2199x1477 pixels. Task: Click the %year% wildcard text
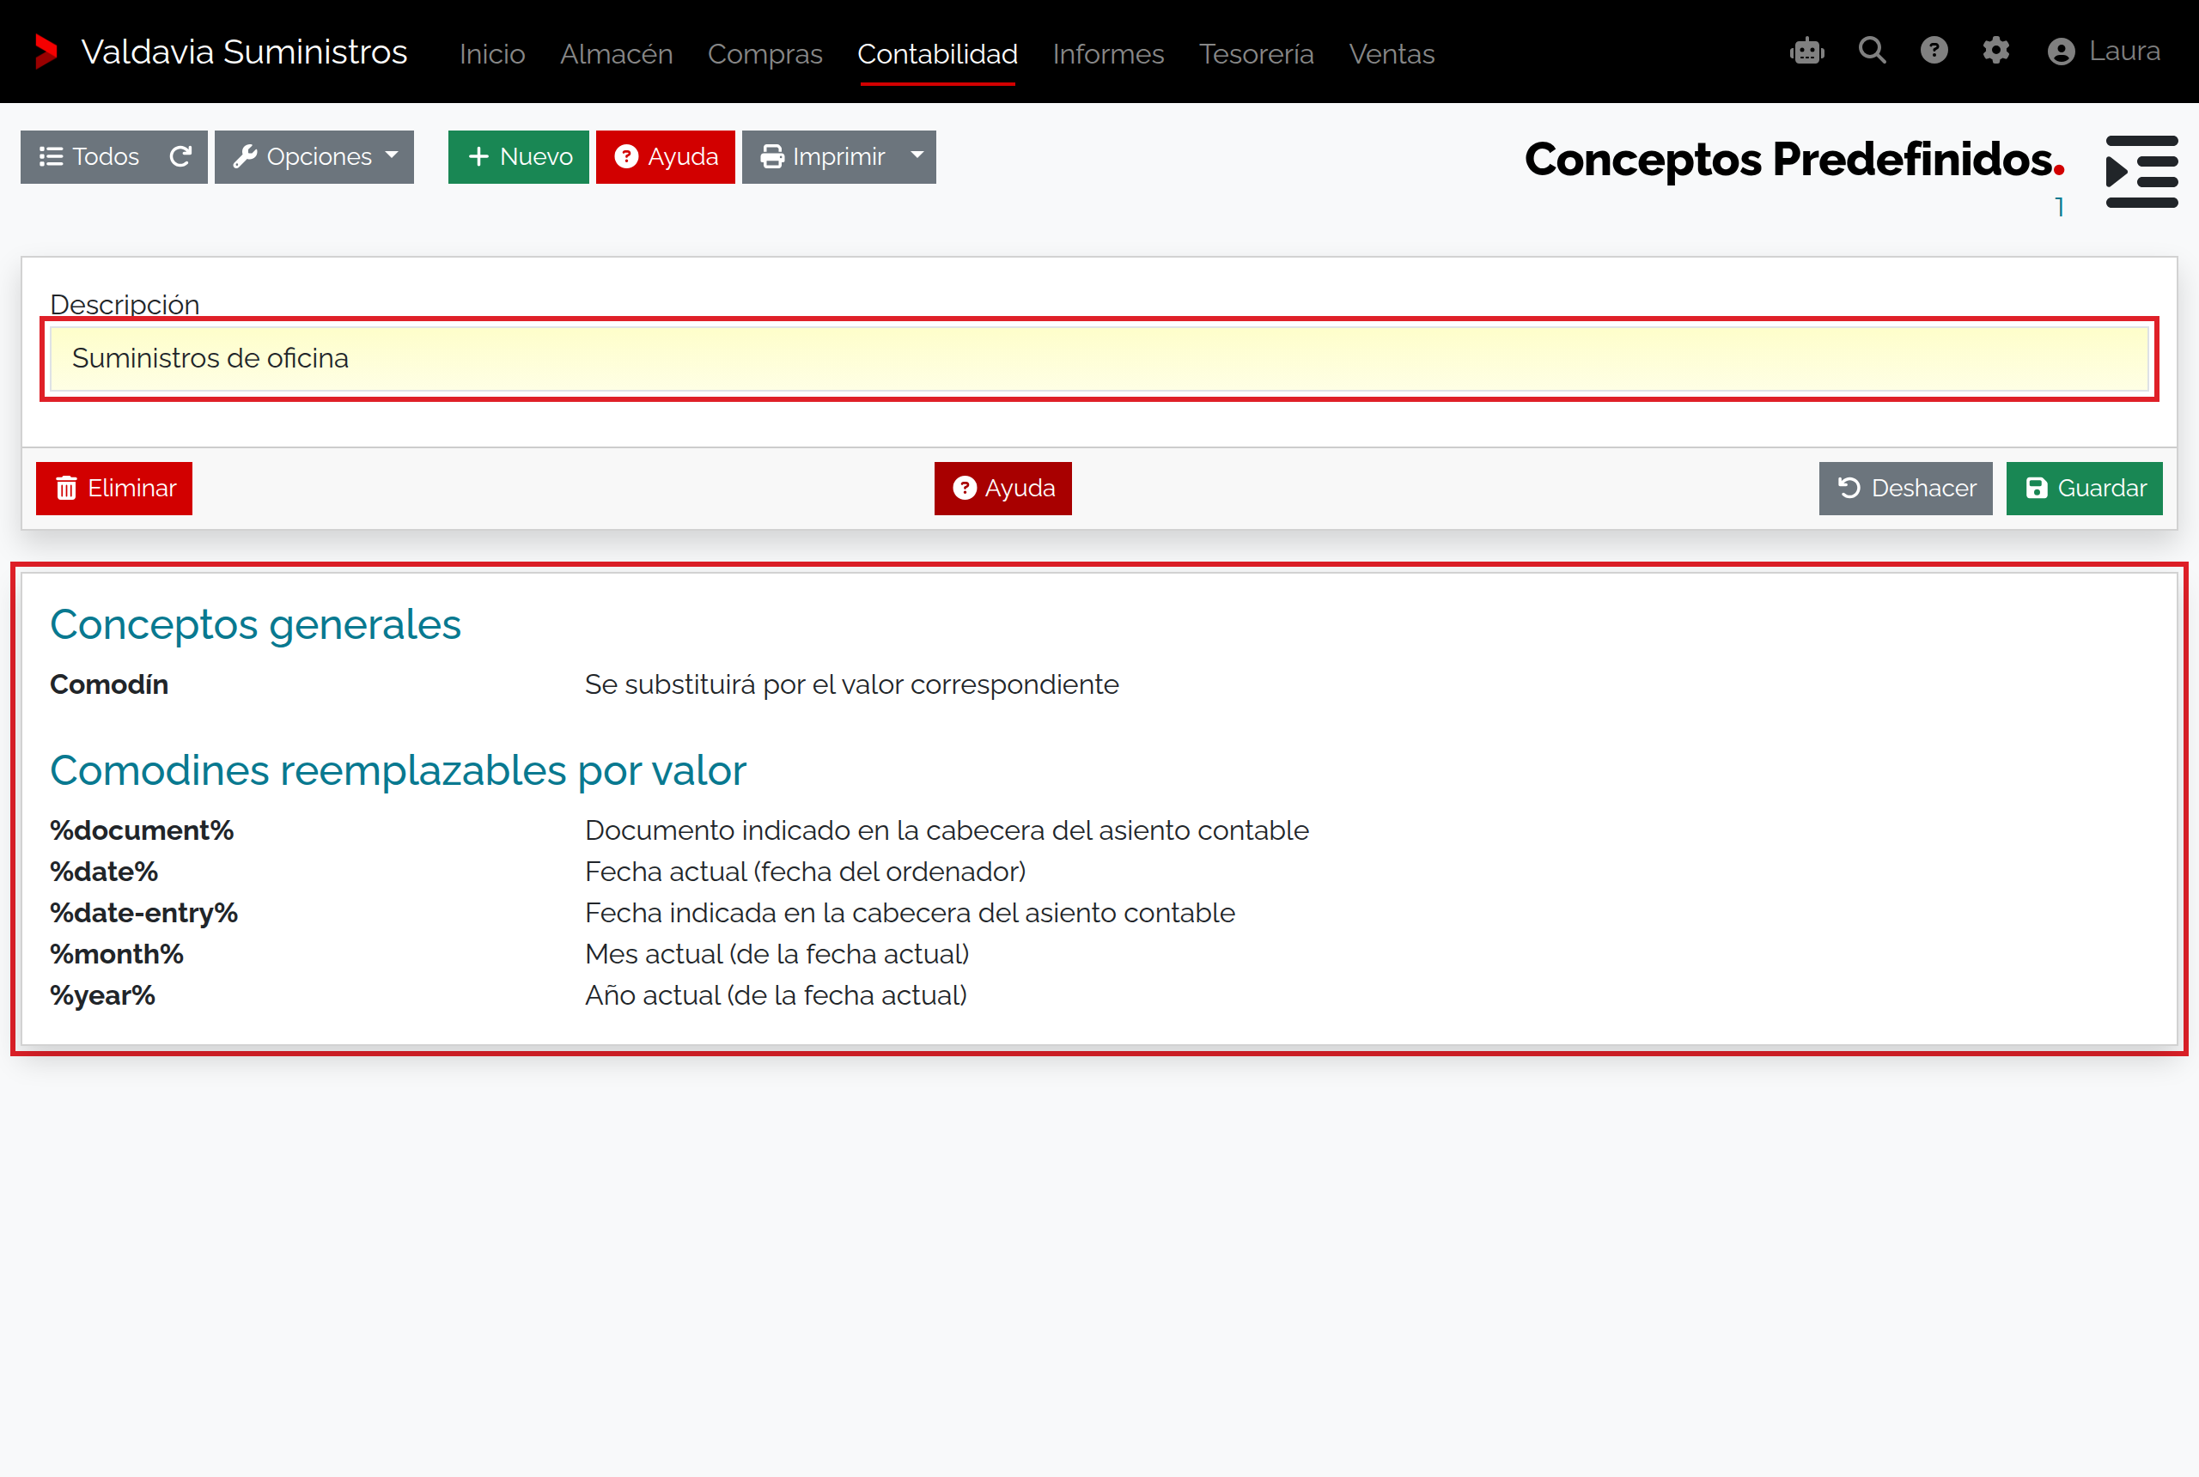[103, 995]
